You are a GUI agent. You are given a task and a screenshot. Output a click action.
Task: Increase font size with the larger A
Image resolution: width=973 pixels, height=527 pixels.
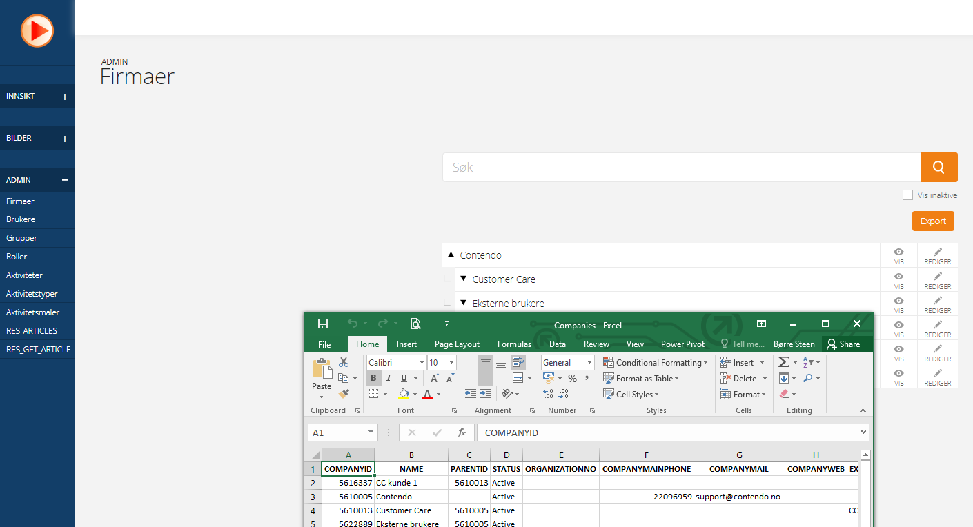434,378
